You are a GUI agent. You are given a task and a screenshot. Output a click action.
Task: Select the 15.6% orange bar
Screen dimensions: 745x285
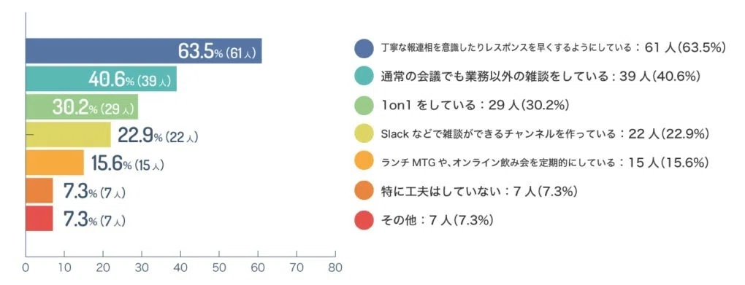[x=55, y=163]
